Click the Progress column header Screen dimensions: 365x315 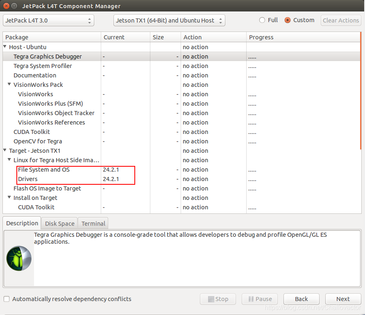click(303, 37)
